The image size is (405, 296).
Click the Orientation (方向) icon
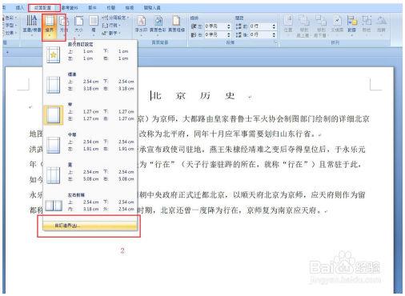64,24
